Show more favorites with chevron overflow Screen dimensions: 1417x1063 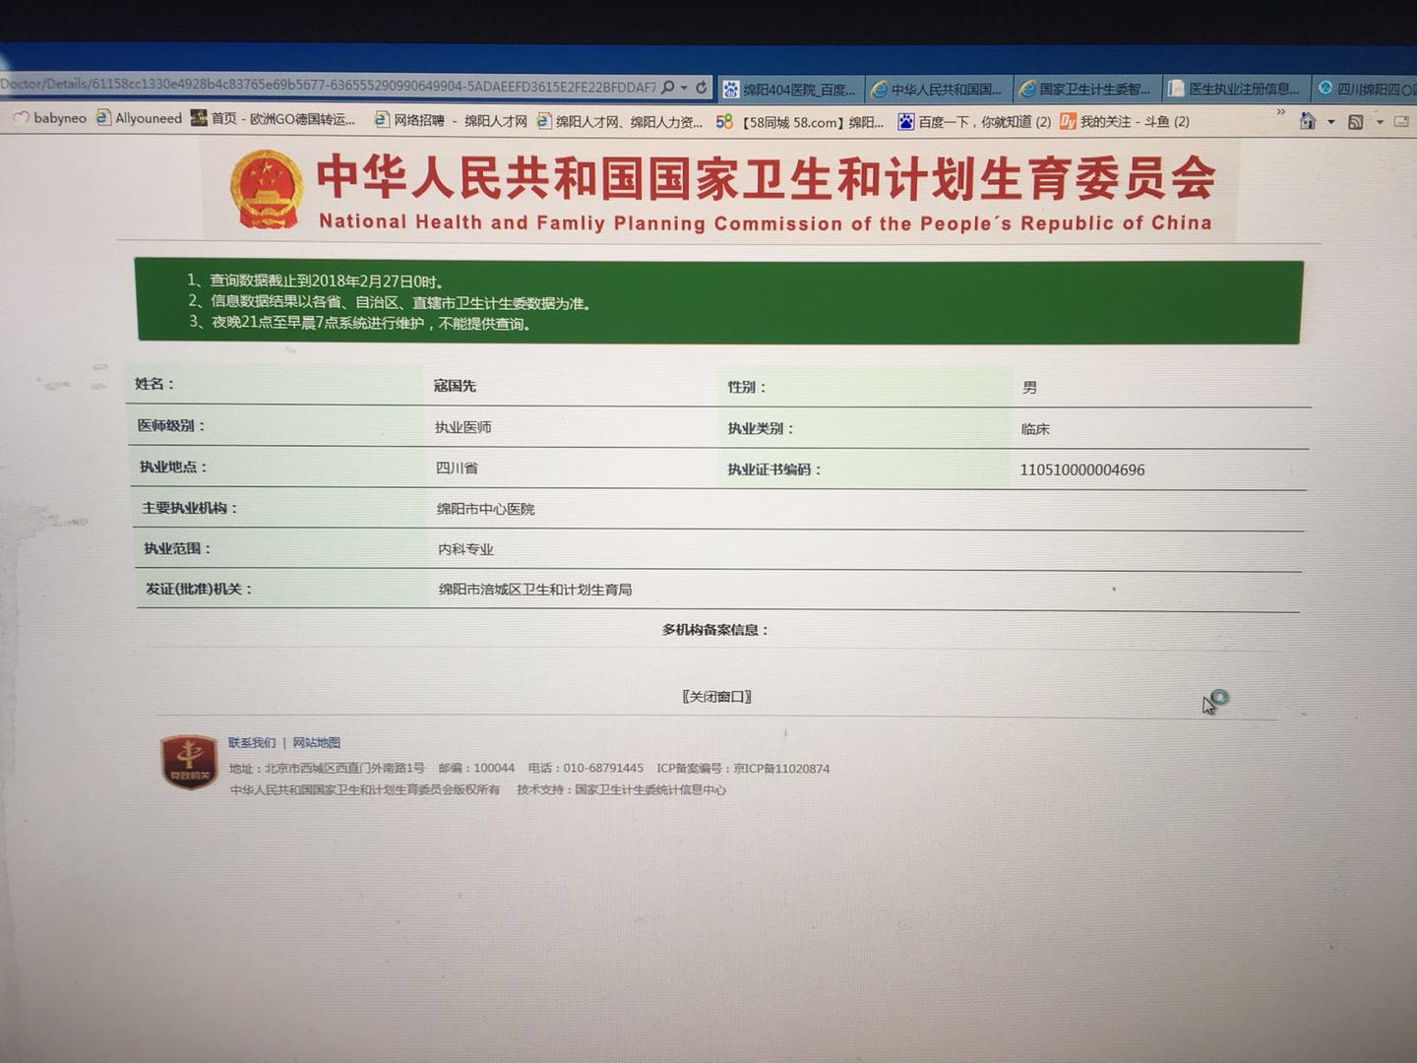pos(1280,112)
